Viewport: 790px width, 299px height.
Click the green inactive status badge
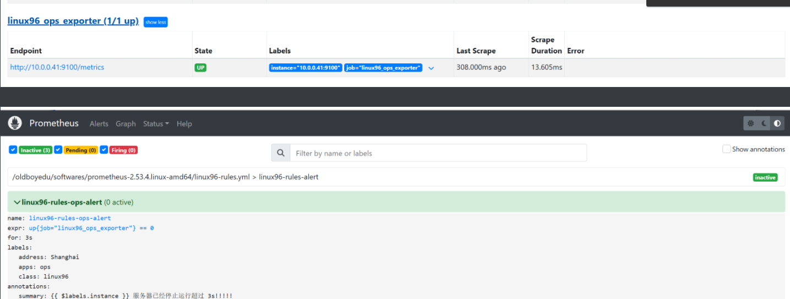coord(765,177)
